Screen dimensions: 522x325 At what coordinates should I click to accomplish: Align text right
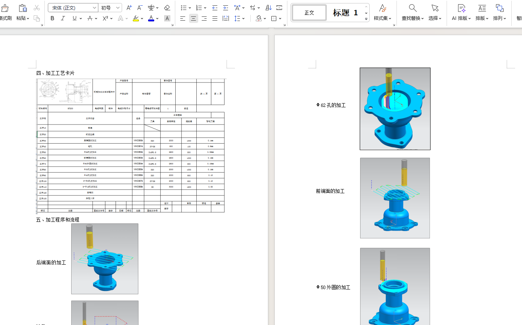[x=204, y=18]
